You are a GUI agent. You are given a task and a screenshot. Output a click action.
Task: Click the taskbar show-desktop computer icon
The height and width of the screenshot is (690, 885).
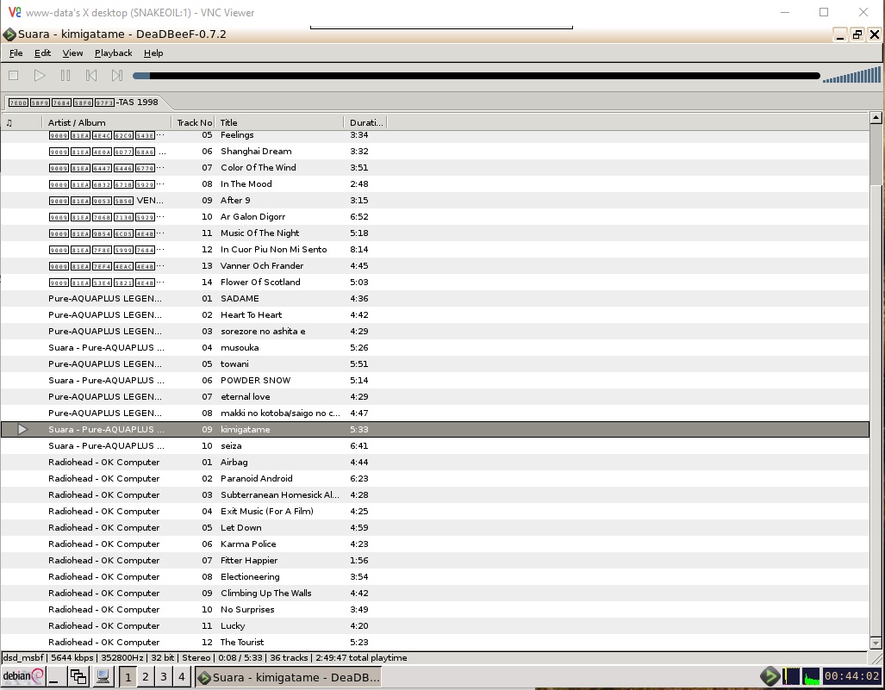103,676
